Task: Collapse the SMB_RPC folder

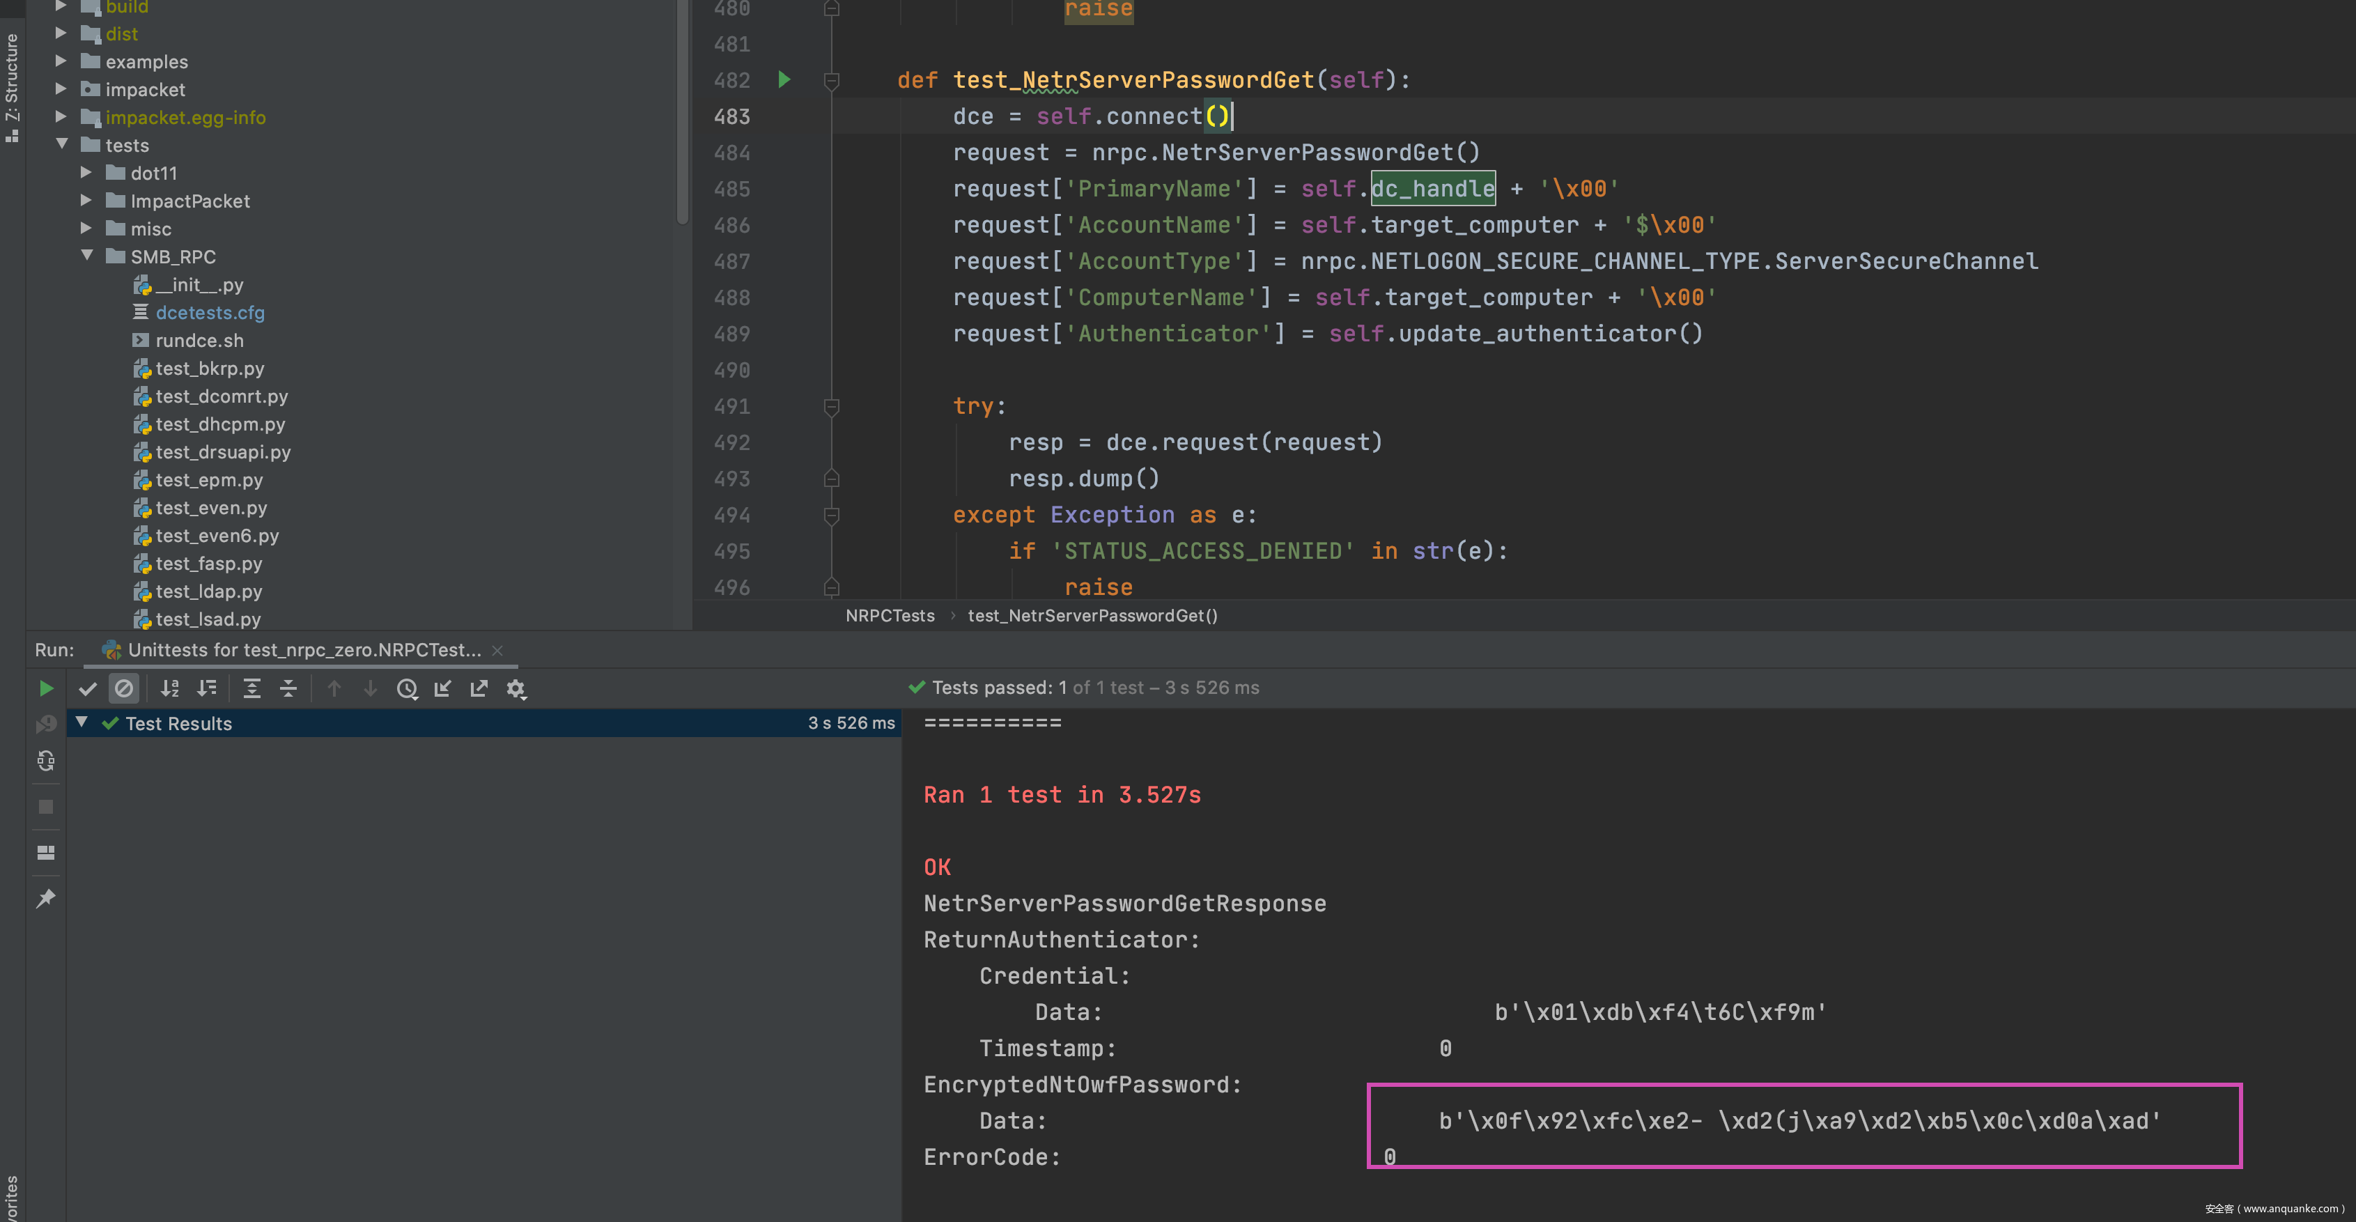Action: click(x=87, y=255)
